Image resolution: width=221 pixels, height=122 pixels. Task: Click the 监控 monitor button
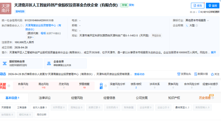pos(212,6)
